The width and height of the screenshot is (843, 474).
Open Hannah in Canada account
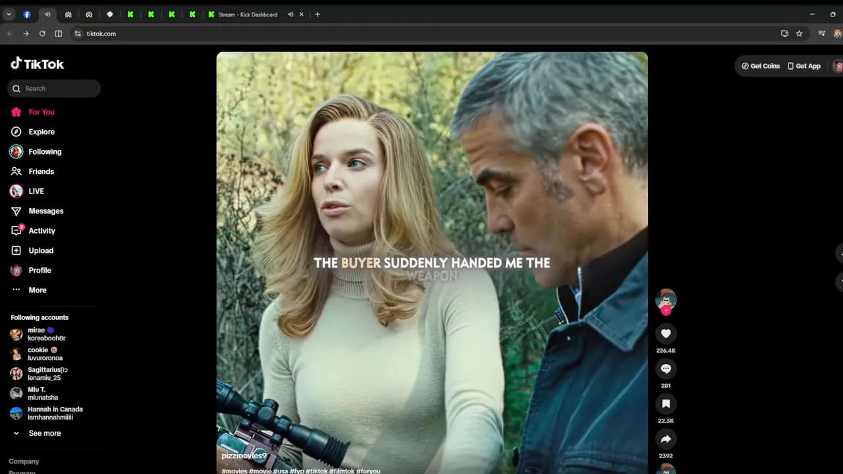coord(46,413)
